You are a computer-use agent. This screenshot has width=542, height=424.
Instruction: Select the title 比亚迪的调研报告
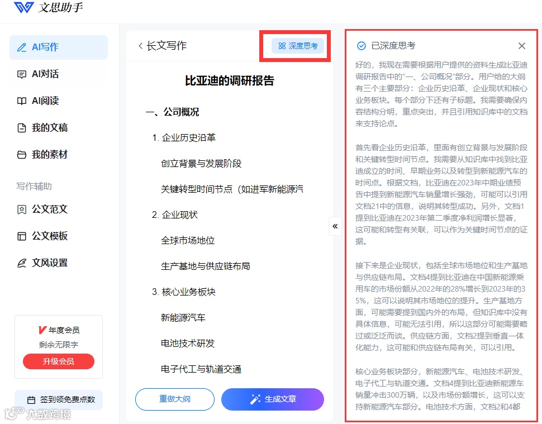230,80
